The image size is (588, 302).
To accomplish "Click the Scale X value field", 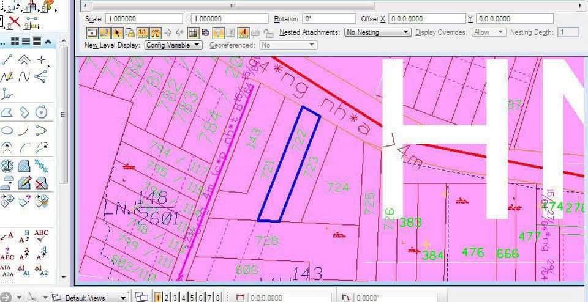I will (x=144, y=19).
